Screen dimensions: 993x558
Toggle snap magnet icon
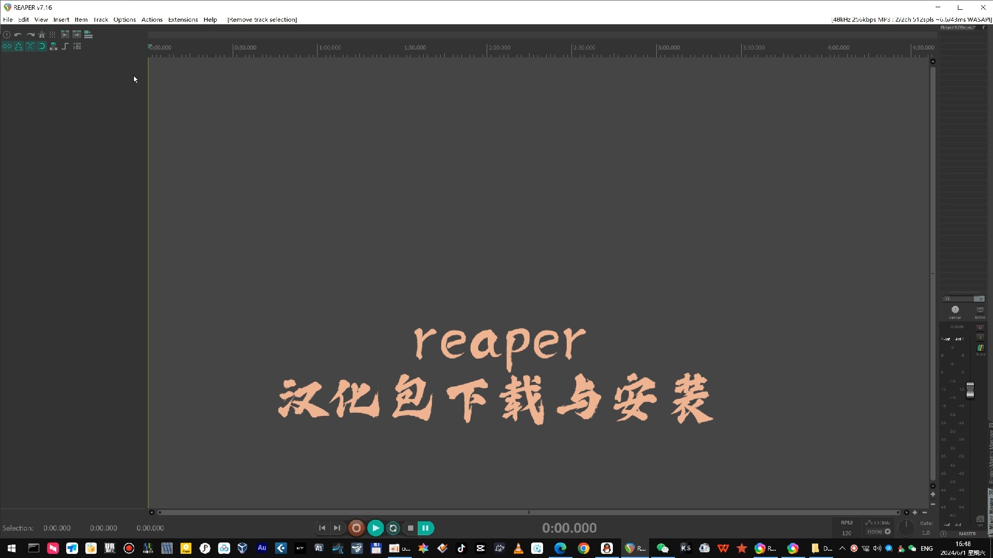(42, 47)
